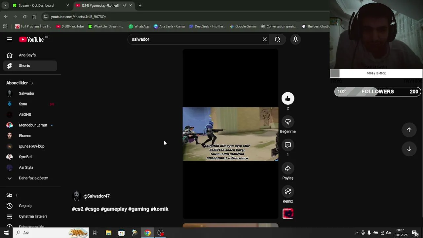This screenshot has height=238, width=423.
Task: Open Ana Sayfa in sidebar
Action: [30, 55]
